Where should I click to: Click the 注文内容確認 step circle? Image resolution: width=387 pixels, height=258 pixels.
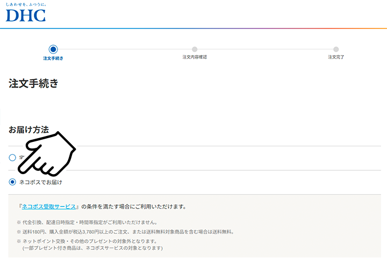point(195,49)
